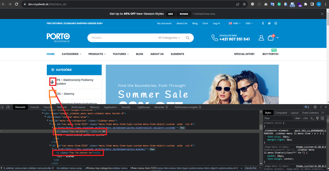329x171 pixels.
Task: Open ENG language dropdown
Action: point(235,23)
